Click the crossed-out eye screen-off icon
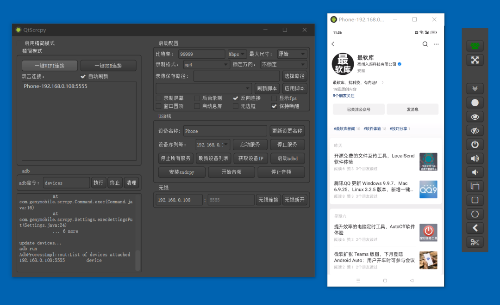 (x=475, y=130)
